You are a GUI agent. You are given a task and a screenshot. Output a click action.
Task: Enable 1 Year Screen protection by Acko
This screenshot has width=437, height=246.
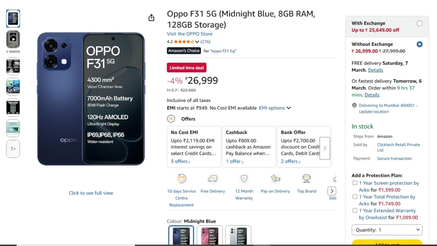click(355, 182)
